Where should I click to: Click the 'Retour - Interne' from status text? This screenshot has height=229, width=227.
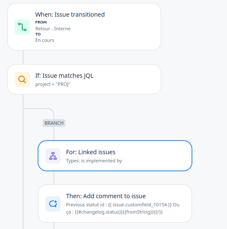(53, 29)
